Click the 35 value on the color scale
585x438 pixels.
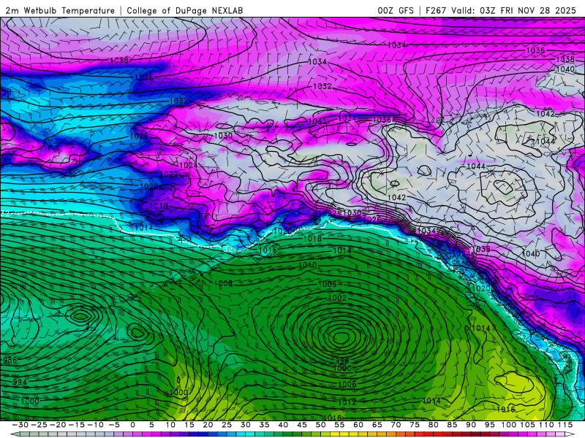(264, 425)
